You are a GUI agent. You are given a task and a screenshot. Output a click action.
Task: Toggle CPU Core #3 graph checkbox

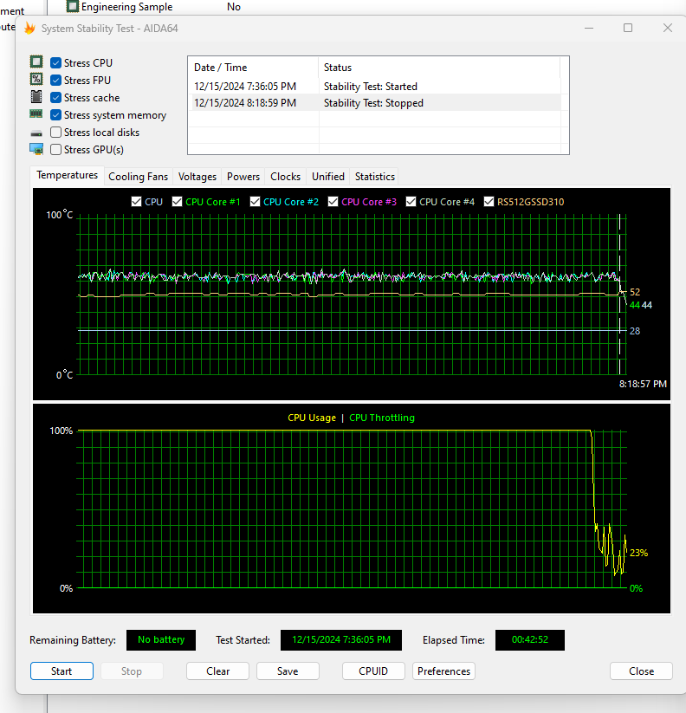333,202
